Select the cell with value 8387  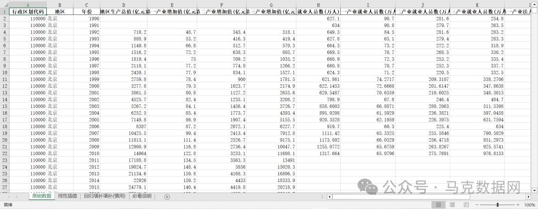click(x=124, y=126)
